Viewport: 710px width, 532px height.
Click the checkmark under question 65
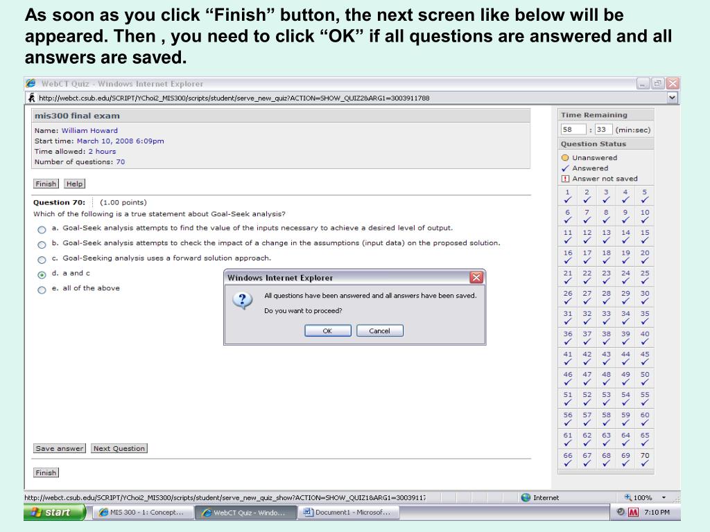[644, 443]
